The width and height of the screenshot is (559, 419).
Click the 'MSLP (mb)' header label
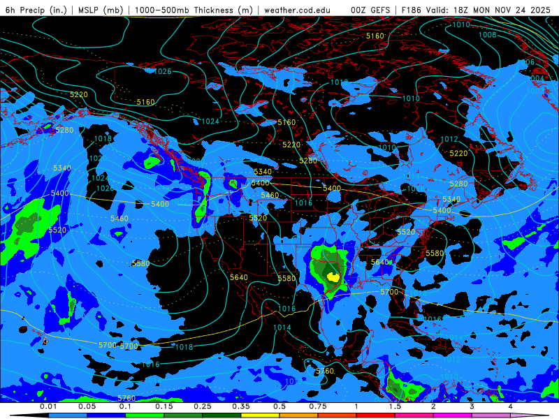tap(101, 10)
